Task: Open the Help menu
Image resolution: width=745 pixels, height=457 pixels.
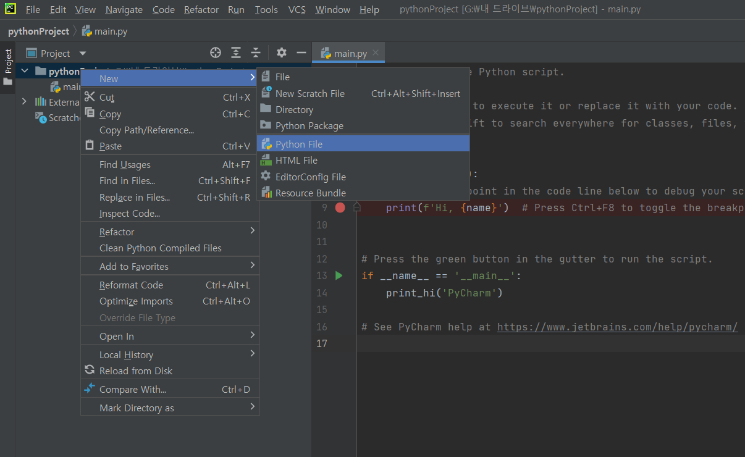Action: click(x=369, y=10)
